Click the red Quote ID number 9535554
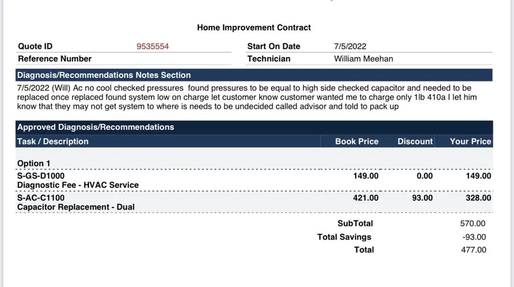The height and width of the screenshot is (287, 514). pyautogui.click(x=153, y=46)
